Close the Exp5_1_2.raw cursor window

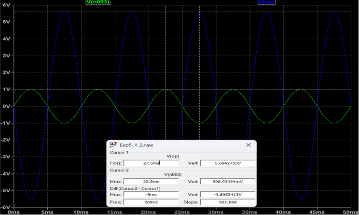[249, 144]
